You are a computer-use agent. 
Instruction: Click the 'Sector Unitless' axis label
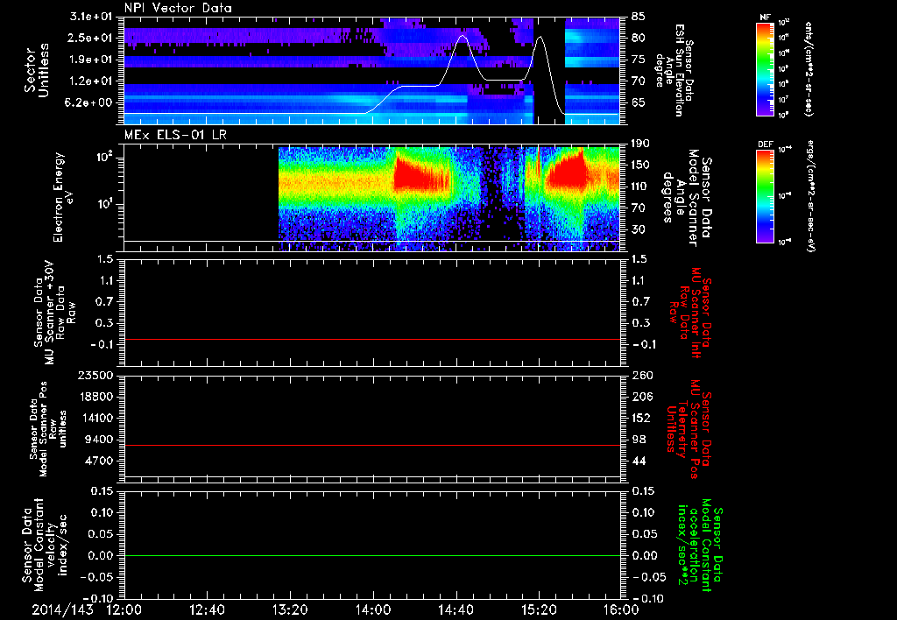pos(37,70)
